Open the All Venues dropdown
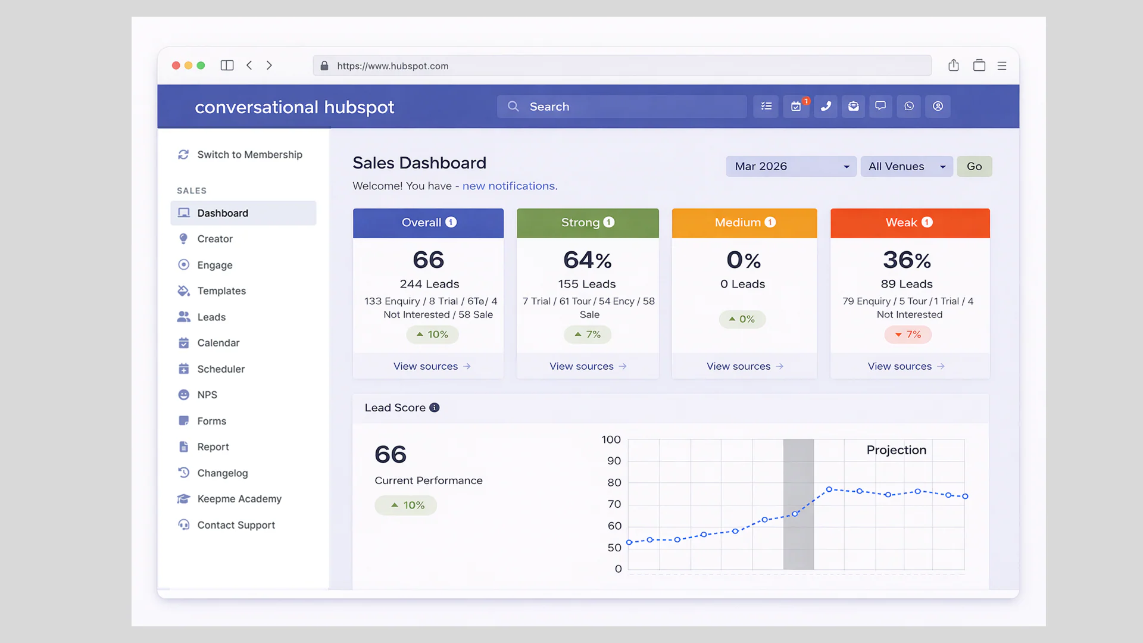Viewport: 1143px width, 643px height. tap(907, 167)
